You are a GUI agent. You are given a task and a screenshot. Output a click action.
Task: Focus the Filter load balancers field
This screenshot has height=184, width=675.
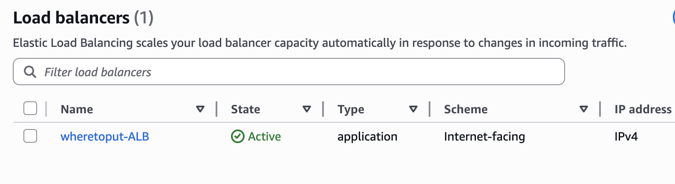pos(298,72)
